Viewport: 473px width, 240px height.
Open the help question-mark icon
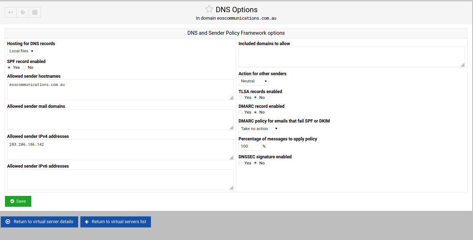click(x=23, y=12)
